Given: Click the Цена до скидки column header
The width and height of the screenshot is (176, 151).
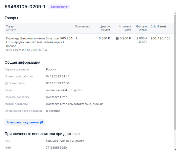Looking at the screenshot, I should pyautogui.click(x=105, y=28).
